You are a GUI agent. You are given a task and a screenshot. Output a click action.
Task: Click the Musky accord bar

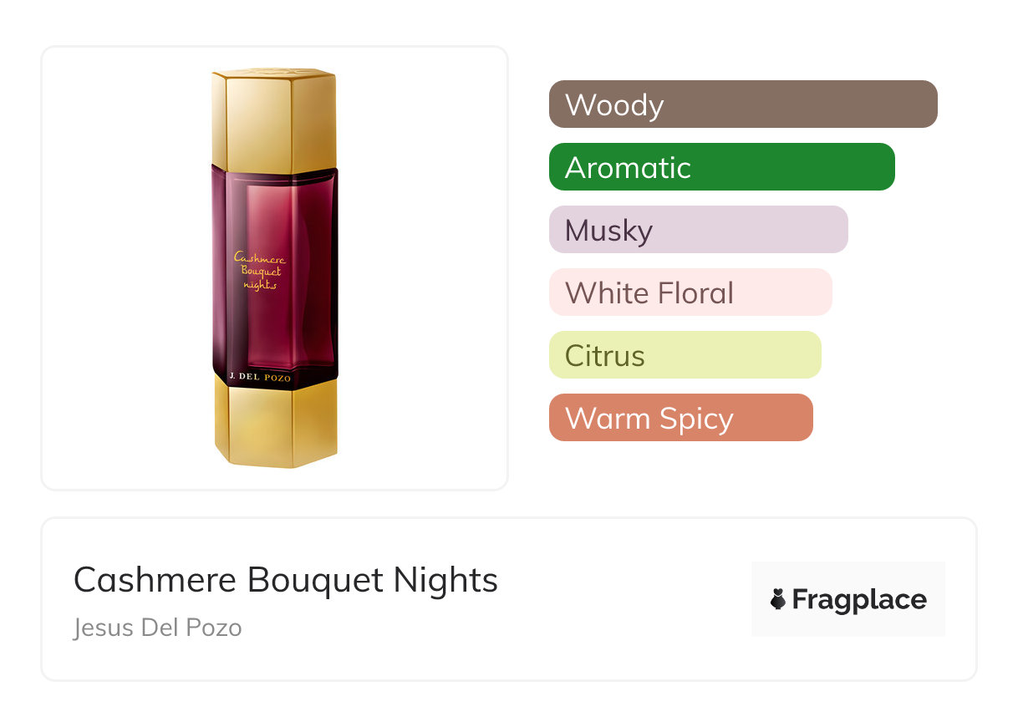[698, 230]
